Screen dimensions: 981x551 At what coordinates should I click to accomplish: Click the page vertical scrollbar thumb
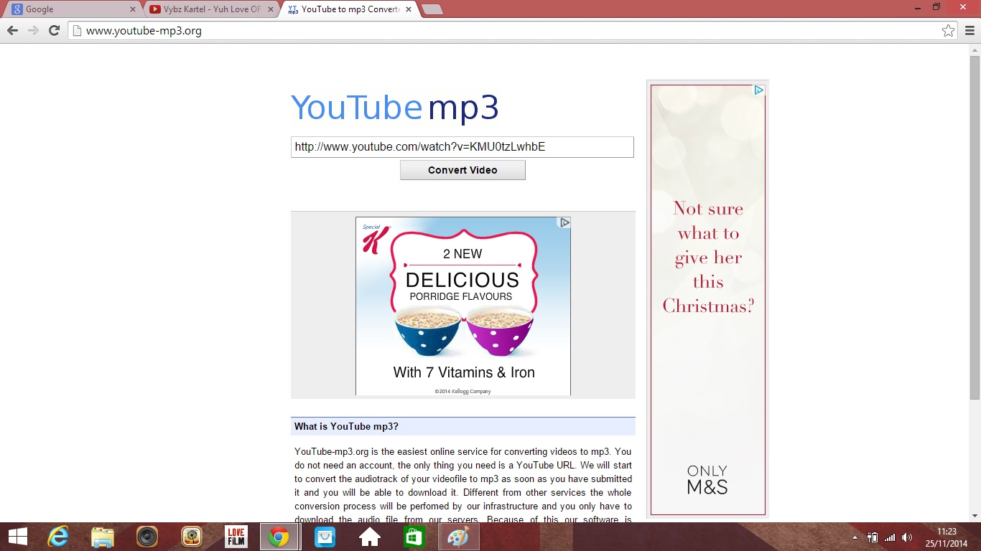(975, 227)
